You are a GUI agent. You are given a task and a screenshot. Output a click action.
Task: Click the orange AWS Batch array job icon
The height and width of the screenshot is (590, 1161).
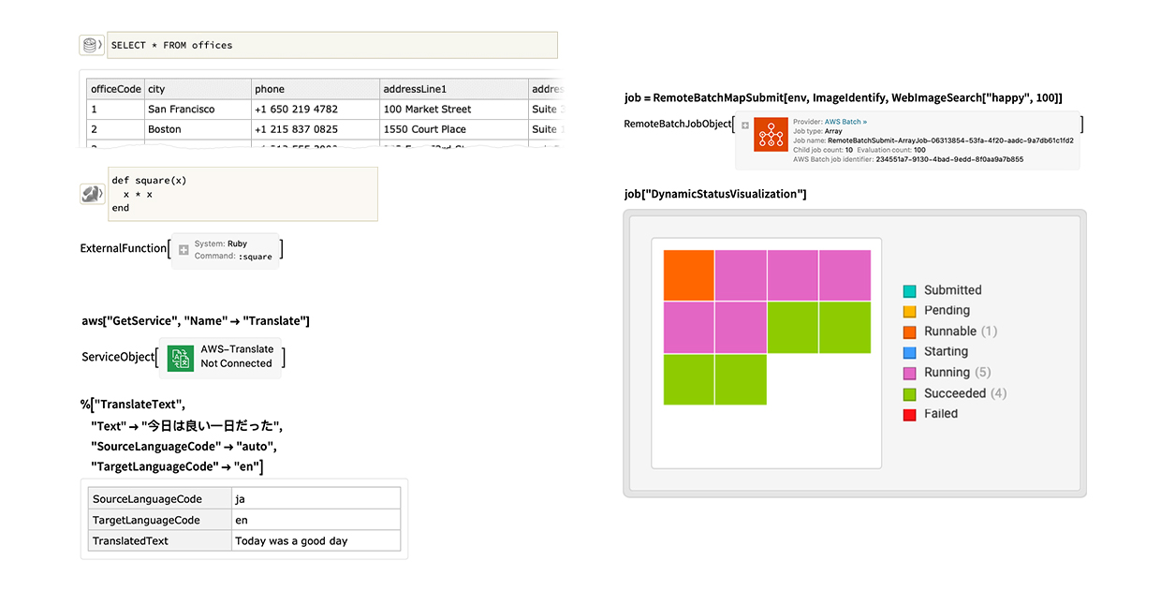[x=771, y=135]
